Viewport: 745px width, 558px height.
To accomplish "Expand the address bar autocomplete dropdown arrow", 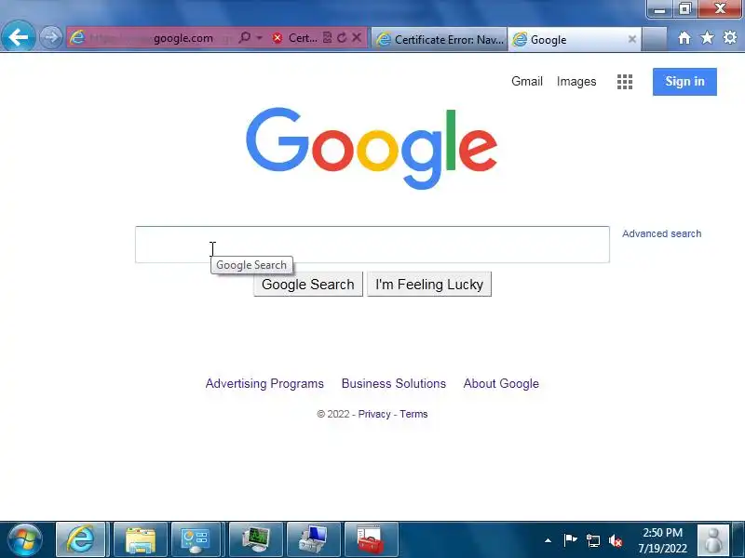I will [x=260, y=37].
